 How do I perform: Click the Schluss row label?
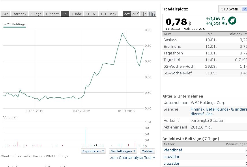(170, 40)
